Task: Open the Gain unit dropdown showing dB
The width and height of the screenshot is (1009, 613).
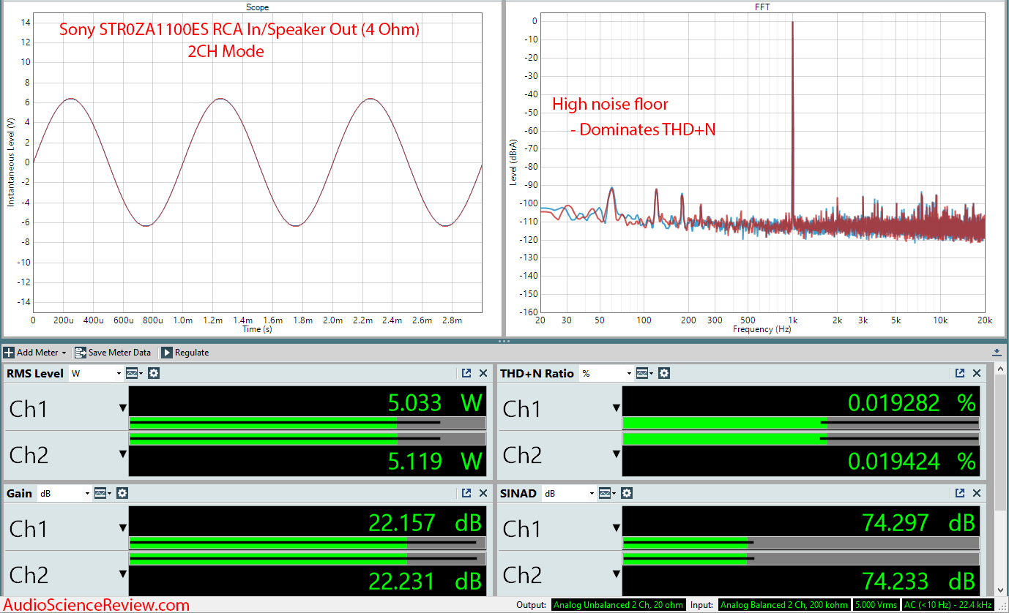Action: pyautogui.click(x=64, y=493)
